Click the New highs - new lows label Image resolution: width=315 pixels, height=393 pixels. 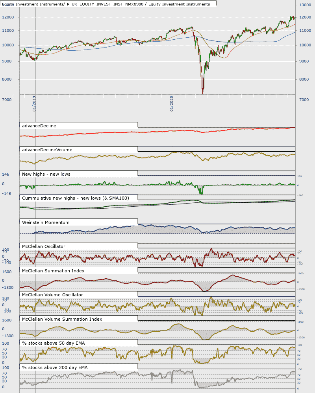pos(46,174)
